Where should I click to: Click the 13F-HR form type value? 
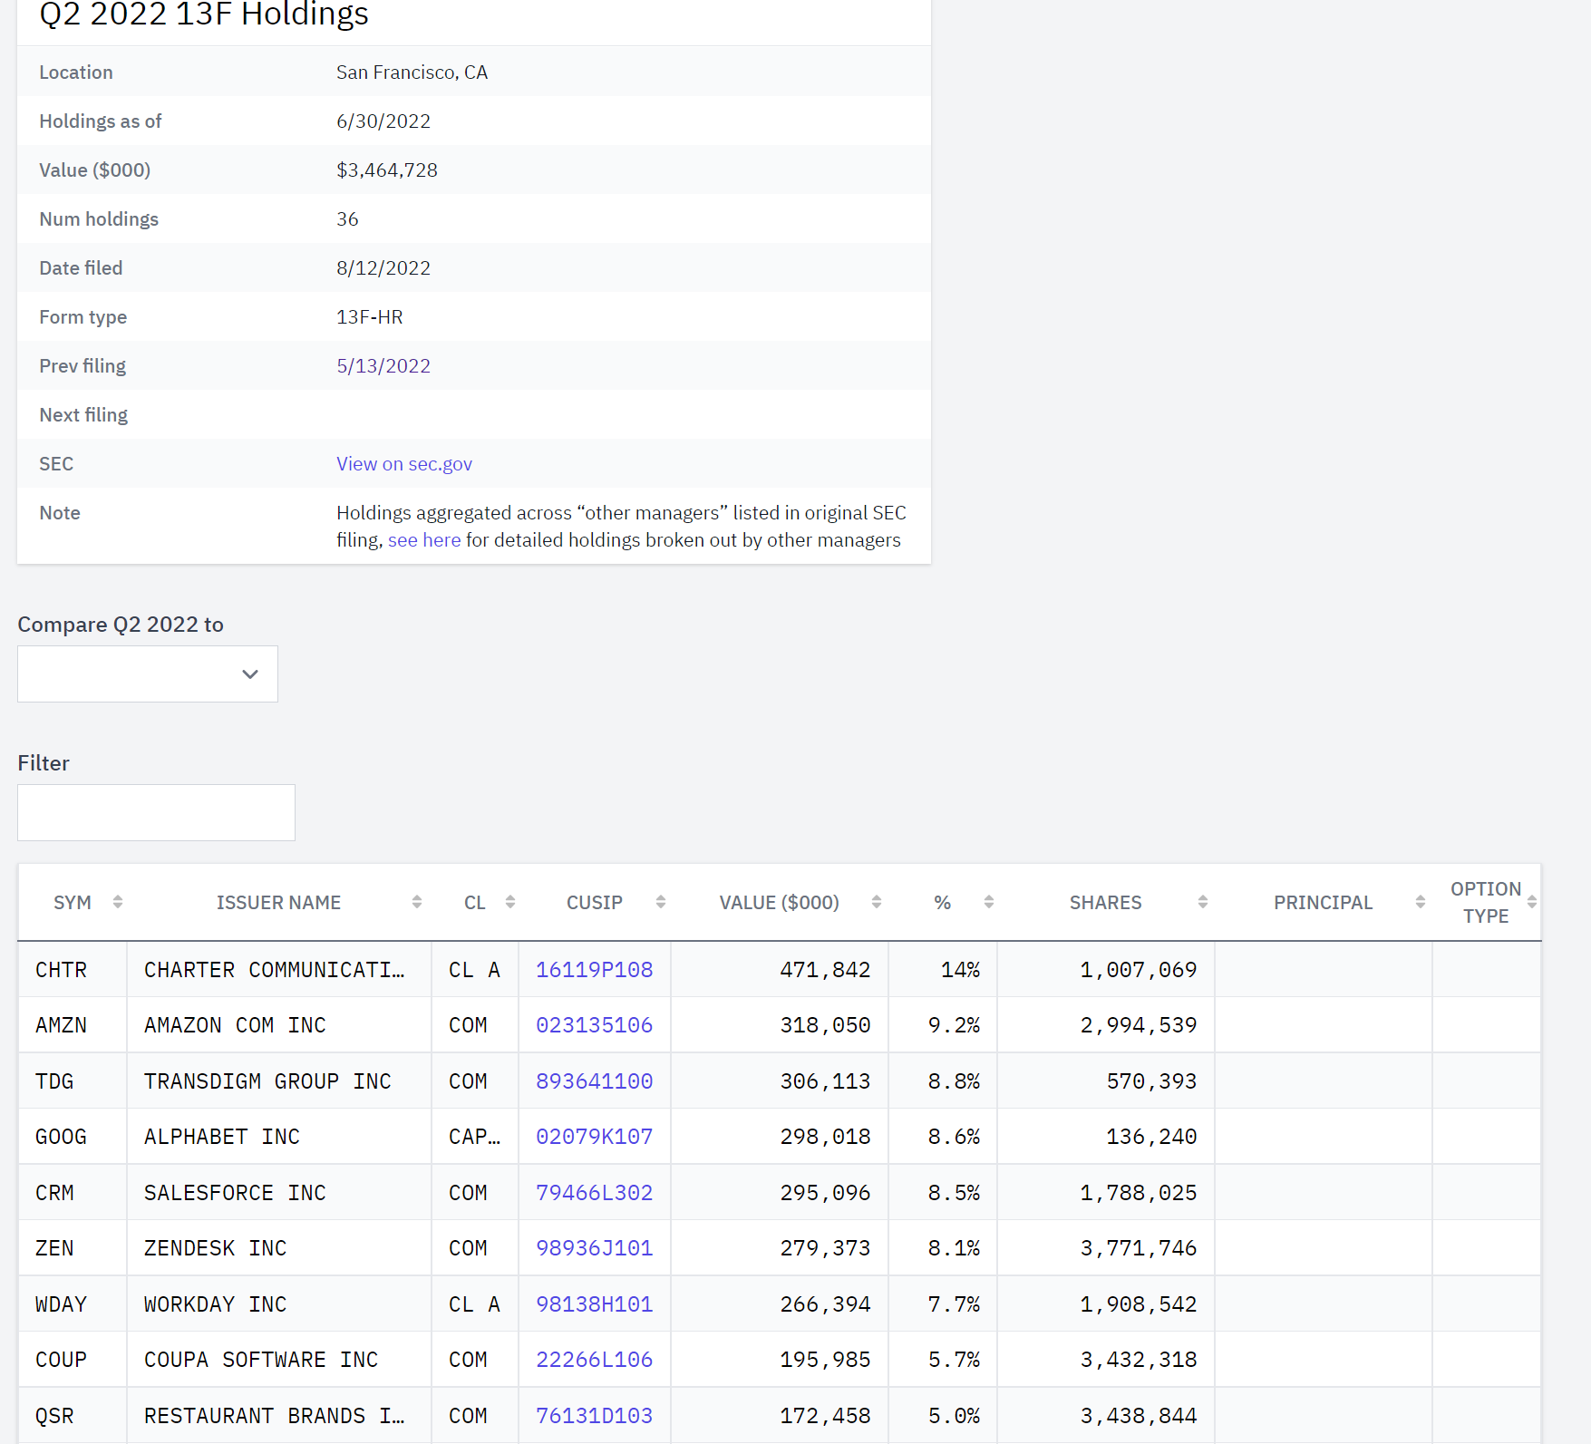[370, 317]
